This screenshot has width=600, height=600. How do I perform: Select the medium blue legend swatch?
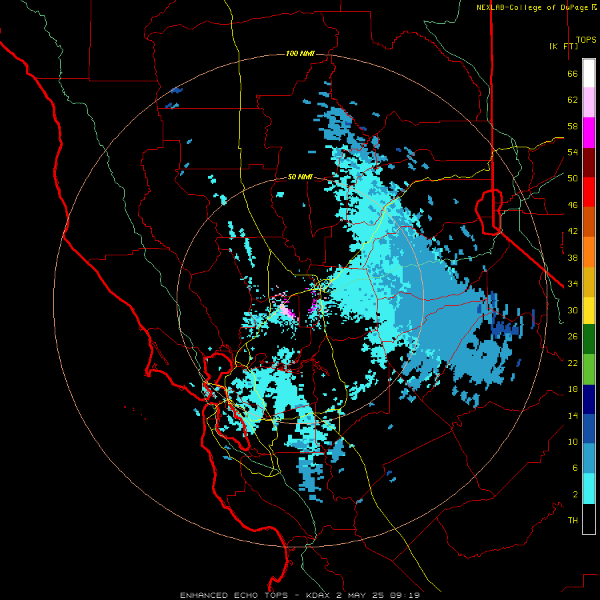tap(589, 429)
